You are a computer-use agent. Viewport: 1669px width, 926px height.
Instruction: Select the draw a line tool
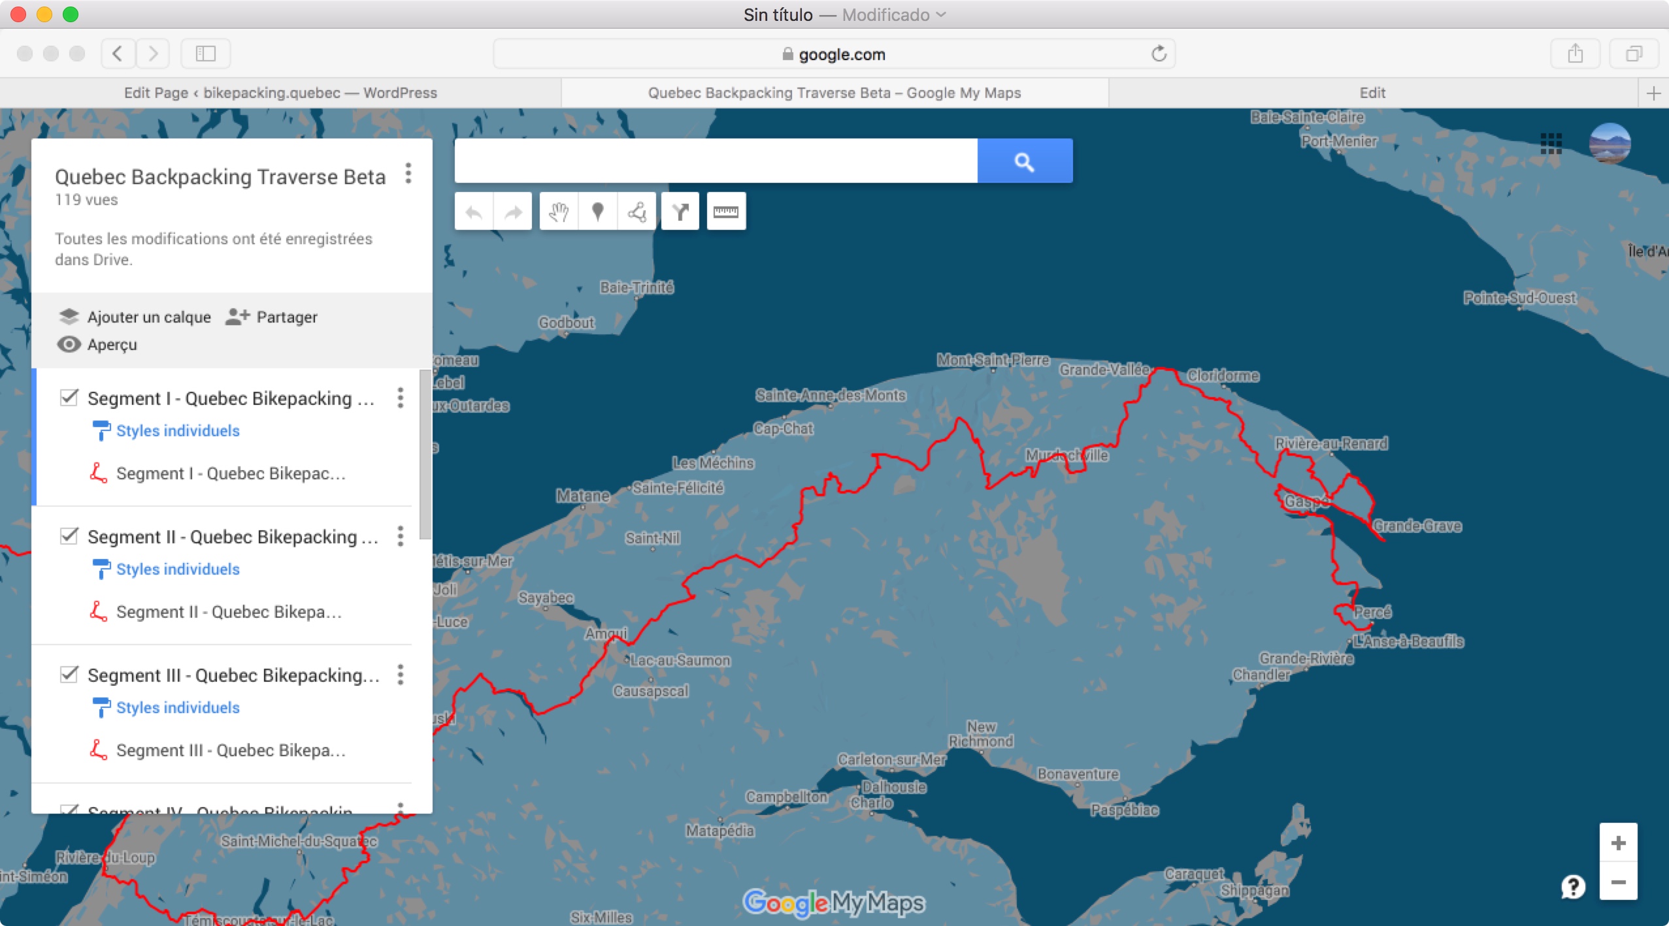pos(636,212)
